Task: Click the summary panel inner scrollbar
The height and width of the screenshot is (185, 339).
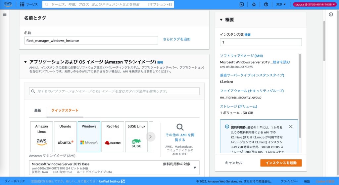Action: pos(300,96)
